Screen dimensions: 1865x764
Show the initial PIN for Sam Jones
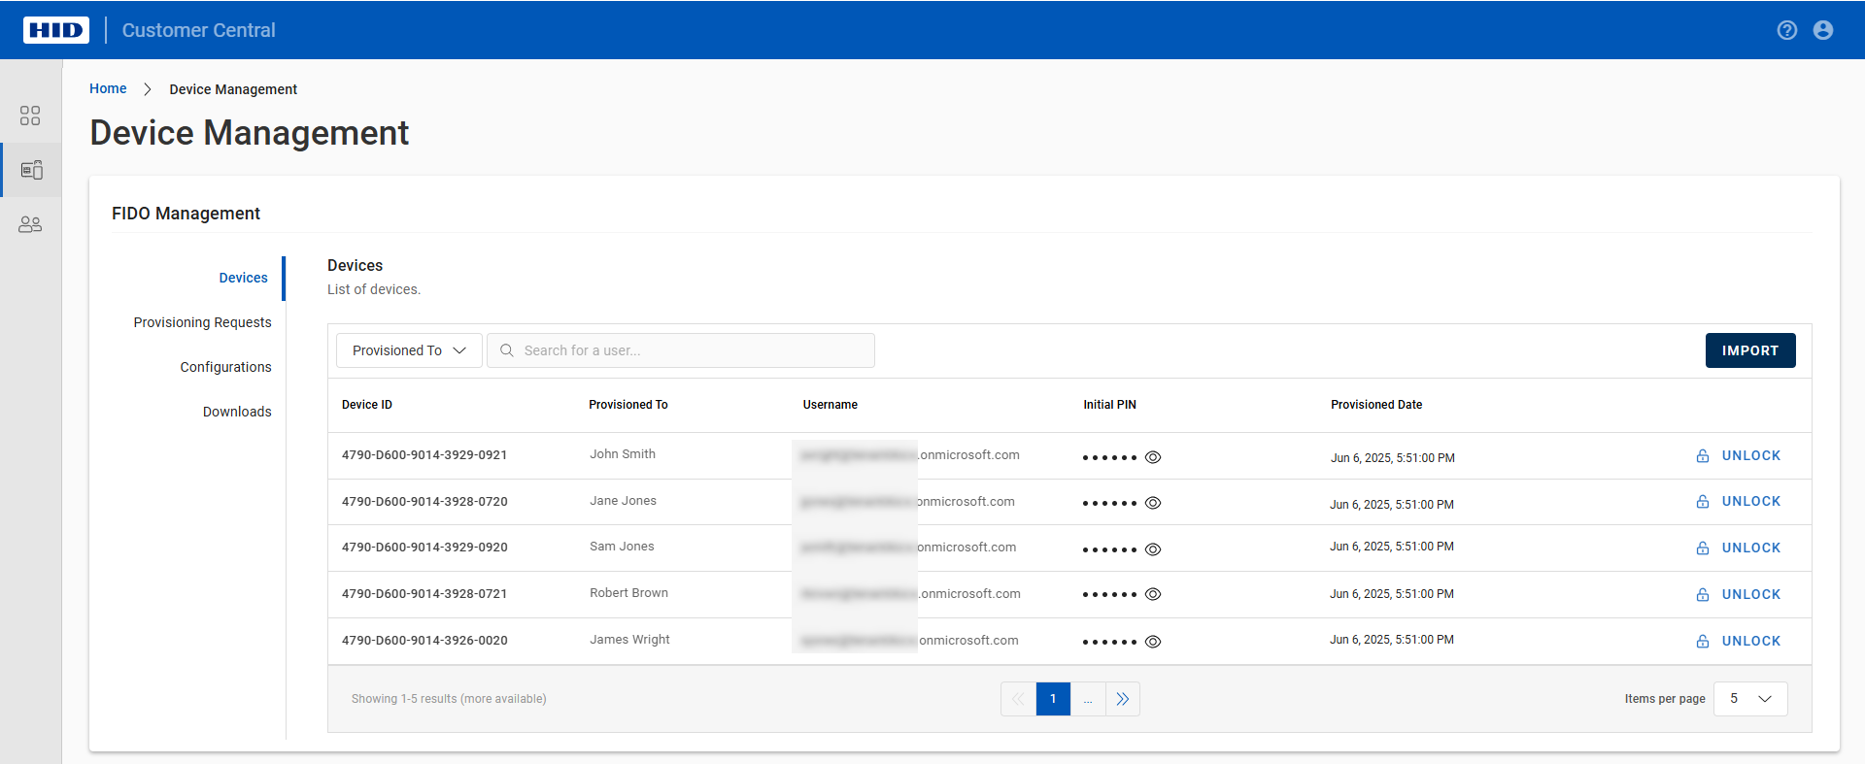(1153, 549)
